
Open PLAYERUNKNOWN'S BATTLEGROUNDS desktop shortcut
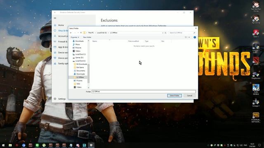coord(256,118)
